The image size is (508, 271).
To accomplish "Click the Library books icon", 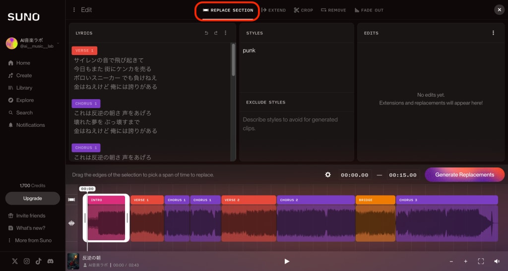I will point(11,88).
